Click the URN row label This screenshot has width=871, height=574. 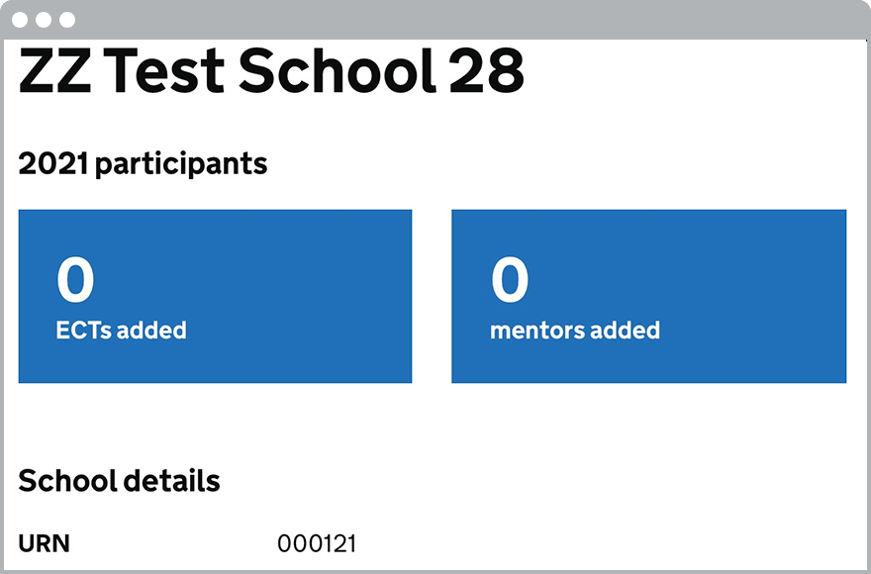[45, 543]
